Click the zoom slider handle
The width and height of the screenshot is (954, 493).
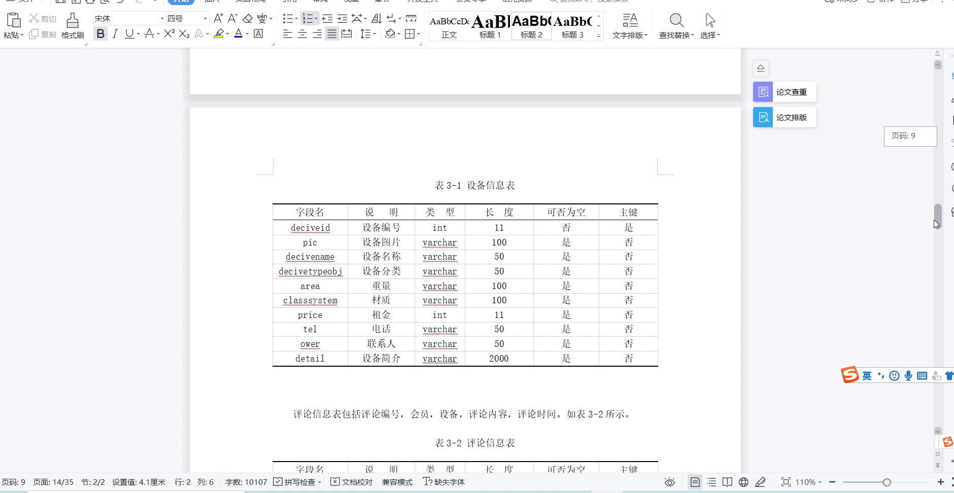[887, 482]
